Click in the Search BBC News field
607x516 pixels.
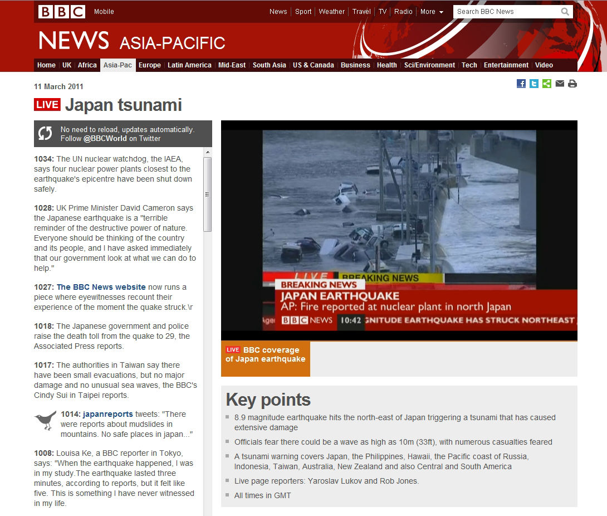tap(507, 12)
